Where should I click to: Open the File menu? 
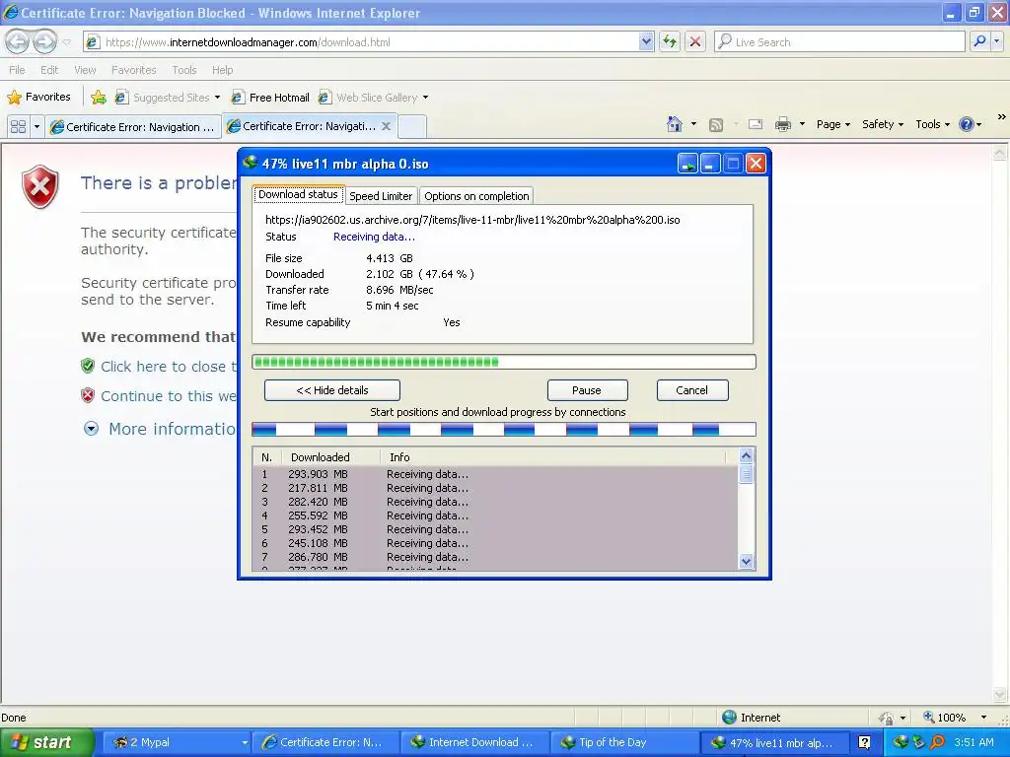(x=18, y=70)
